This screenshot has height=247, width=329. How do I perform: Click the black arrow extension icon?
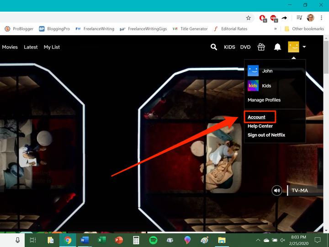click(x=284, y=18)
